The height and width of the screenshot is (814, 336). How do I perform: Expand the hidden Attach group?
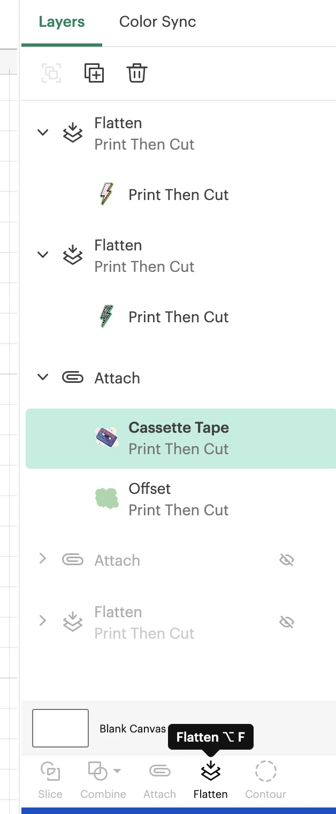tap(43, 559)
